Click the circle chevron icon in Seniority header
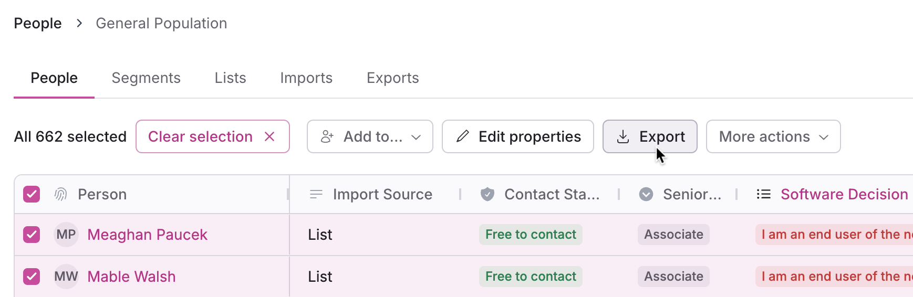Viewport: 913px width, 297px height. coord(646,195)
